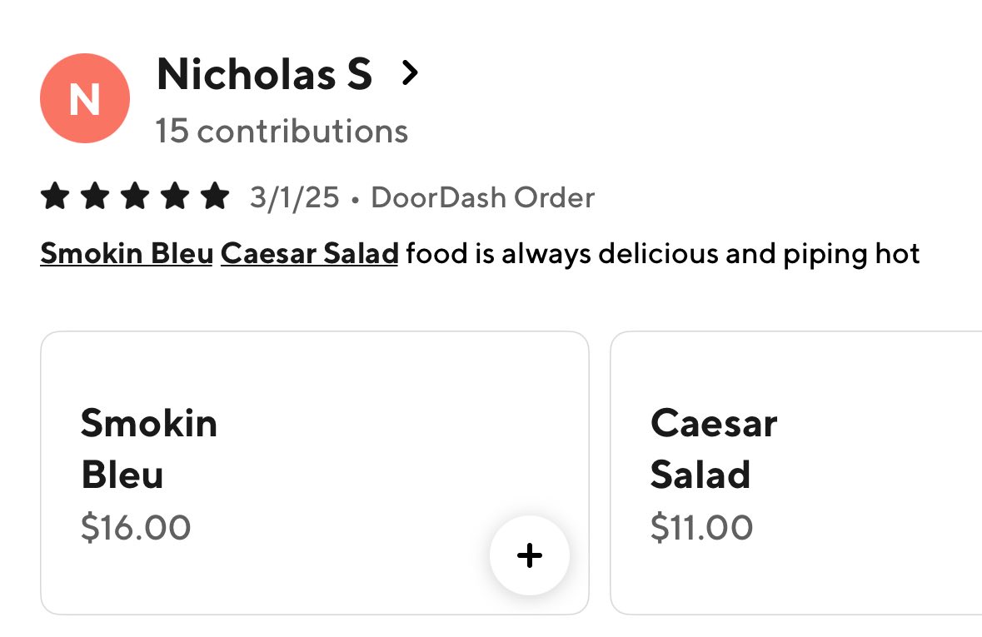Expand the chevron next to Nicholas S
Screen dimensions: 982x637
[409, 73]
